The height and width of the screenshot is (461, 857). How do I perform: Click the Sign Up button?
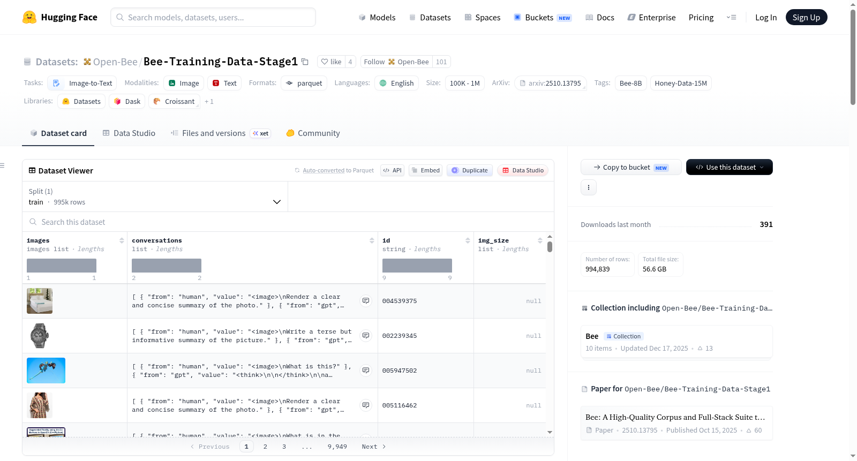[807, 17]
